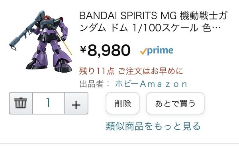The height and width of the screenshot is (146, 239).
Task: Select the quantity field showing 1
Action: click(49, 103)
